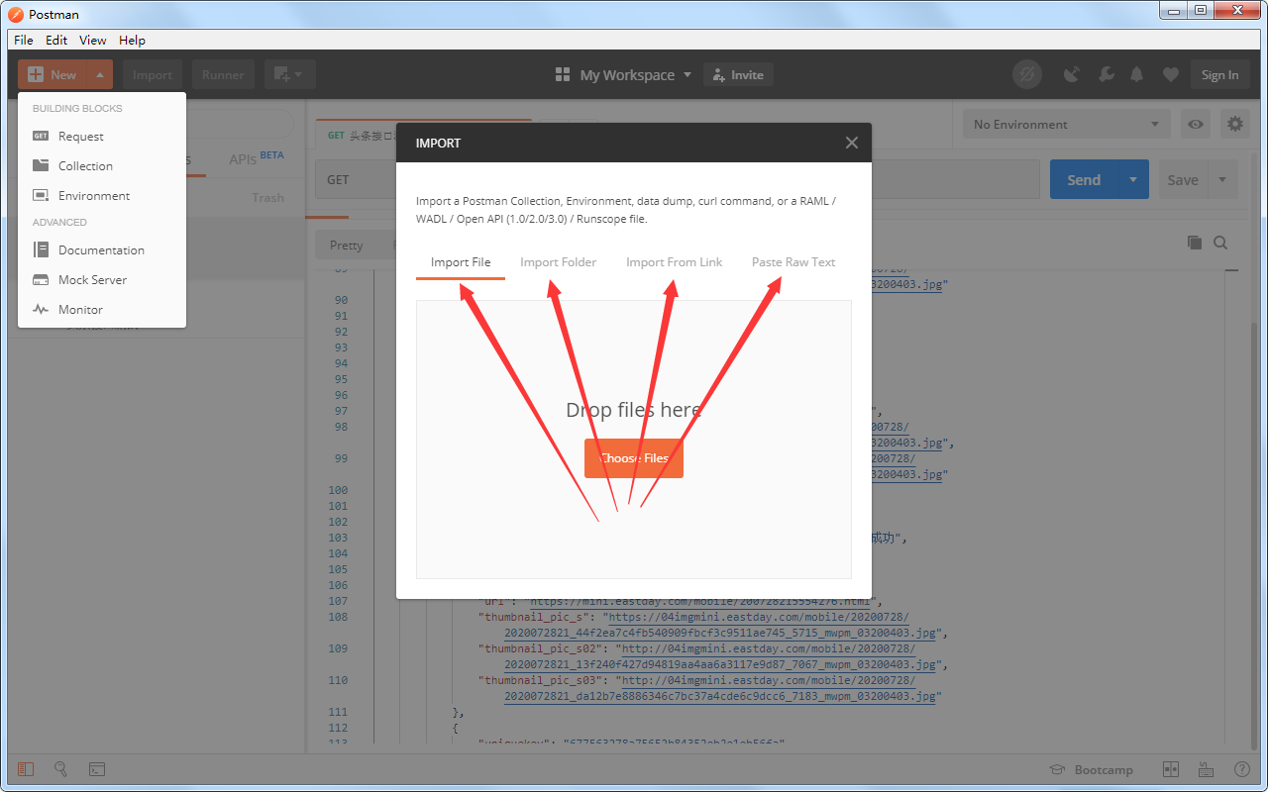Select the Pretty response view tab

click(x=347, y=246)
